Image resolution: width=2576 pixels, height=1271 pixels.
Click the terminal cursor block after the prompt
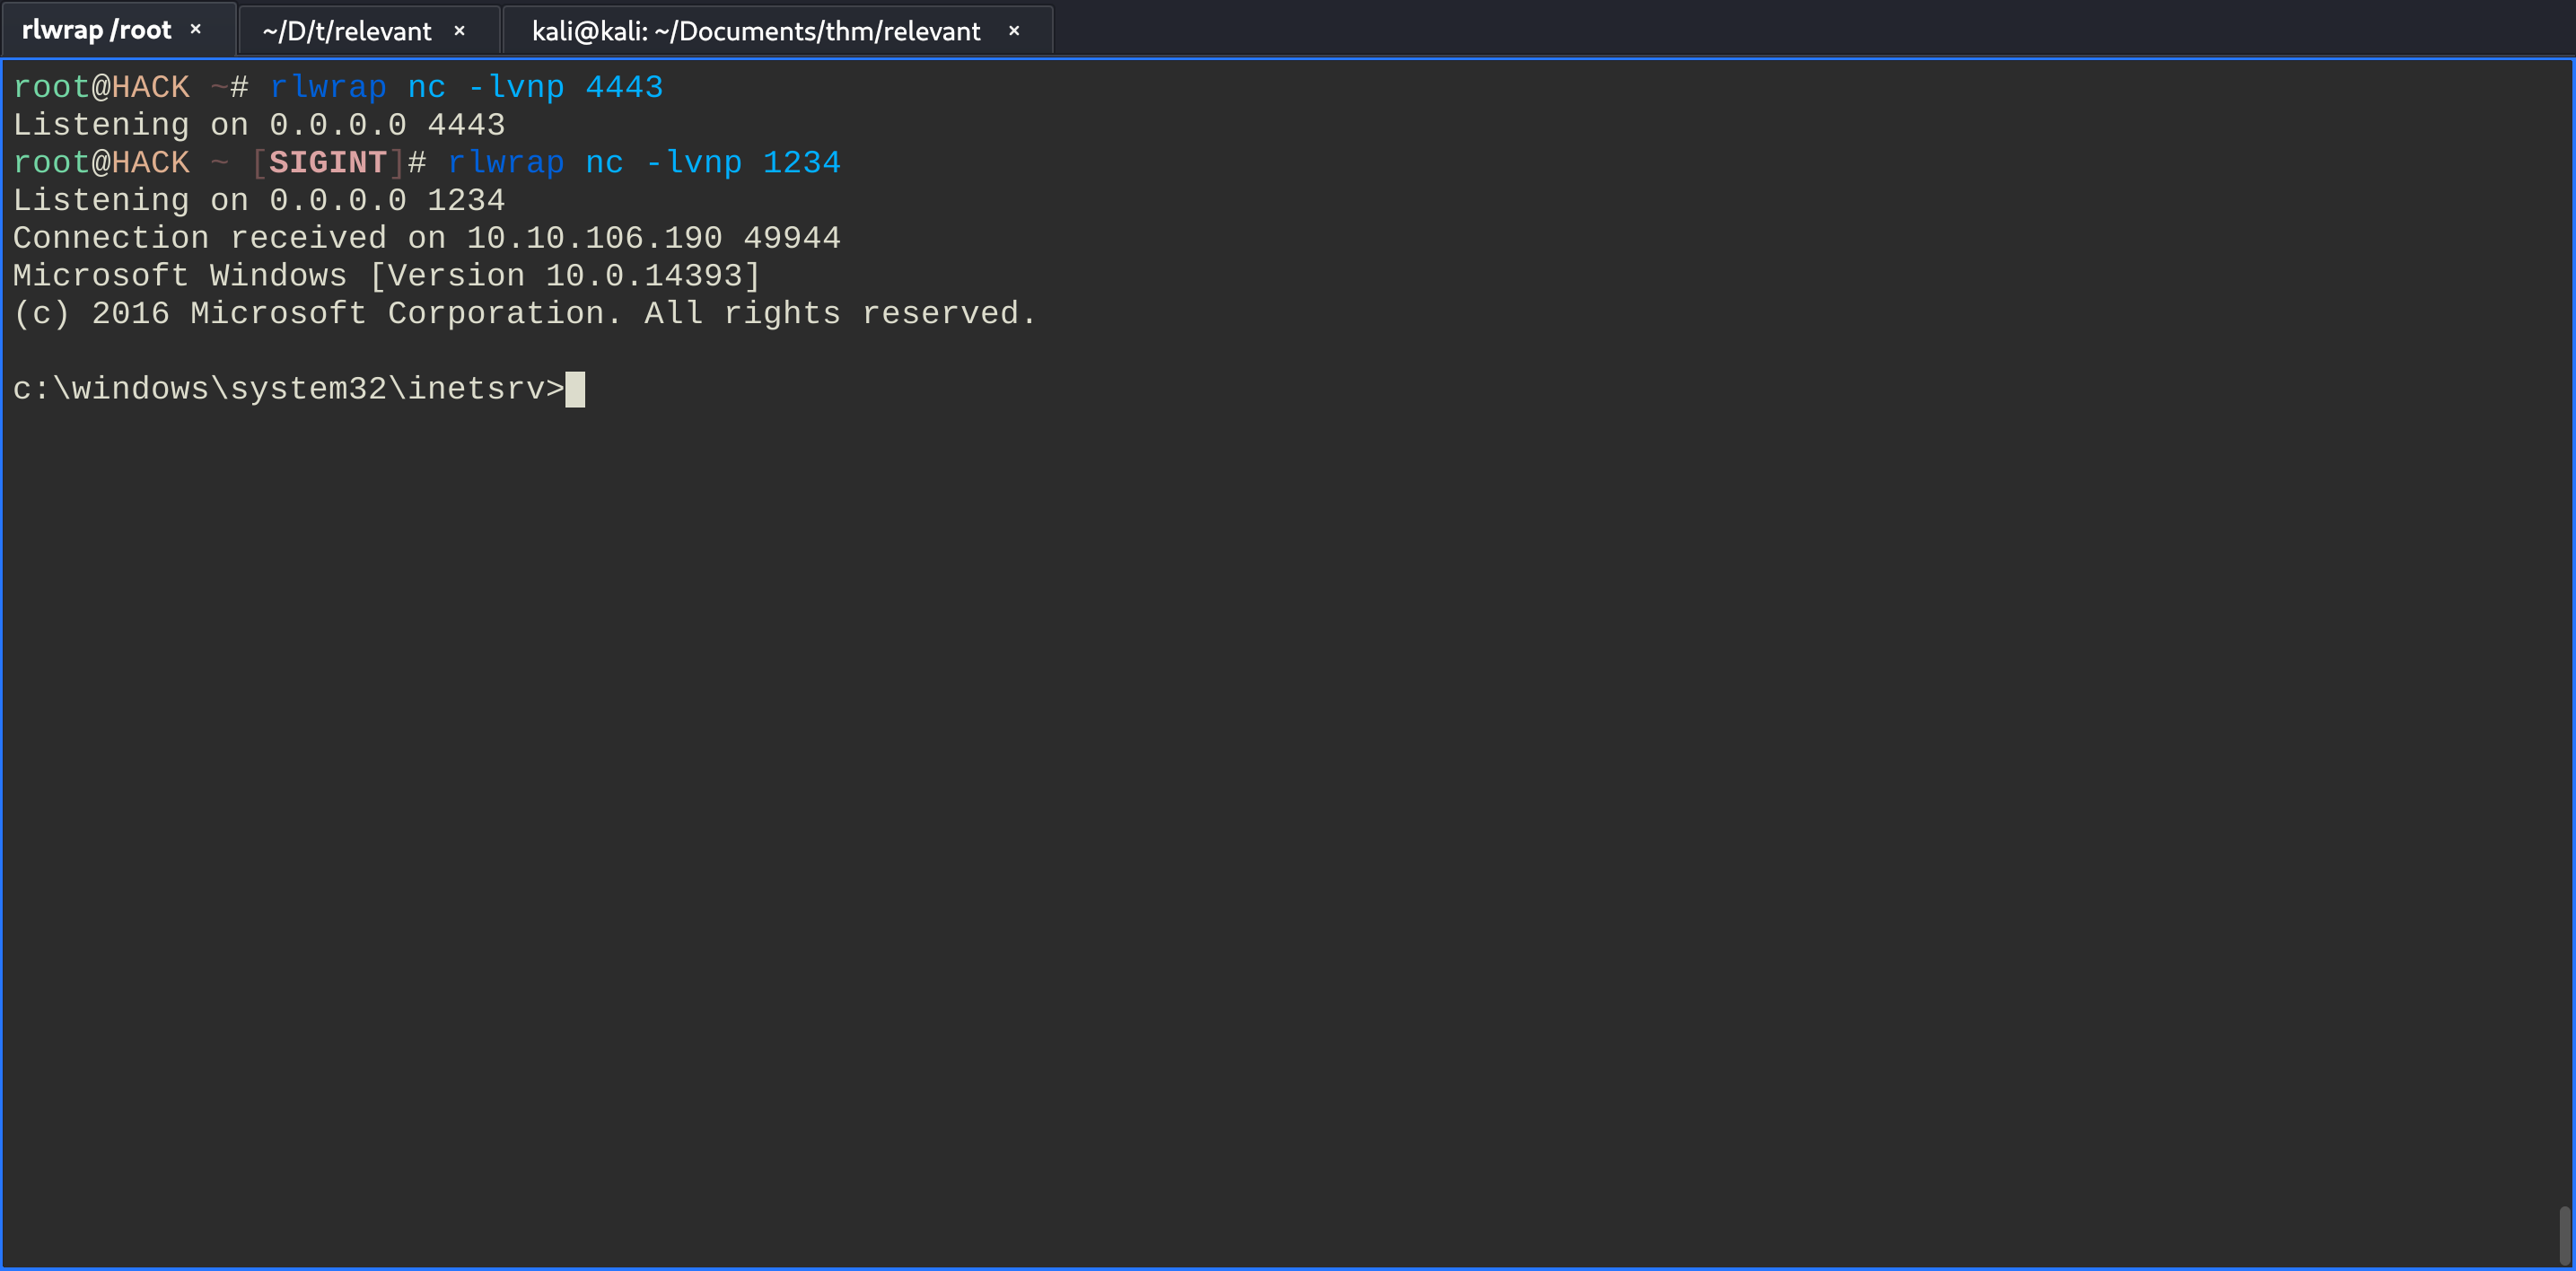pyautogui.click(x=575, y=389)
